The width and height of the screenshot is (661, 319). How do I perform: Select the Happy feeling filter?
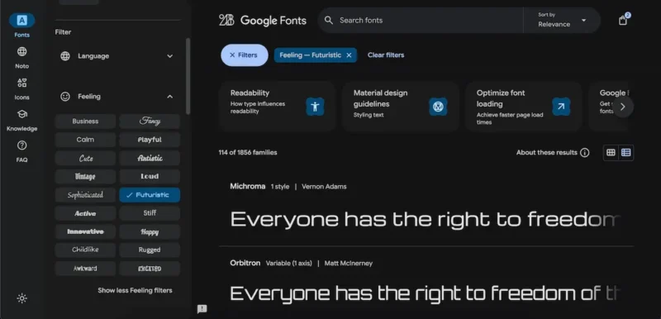[150, 231]
